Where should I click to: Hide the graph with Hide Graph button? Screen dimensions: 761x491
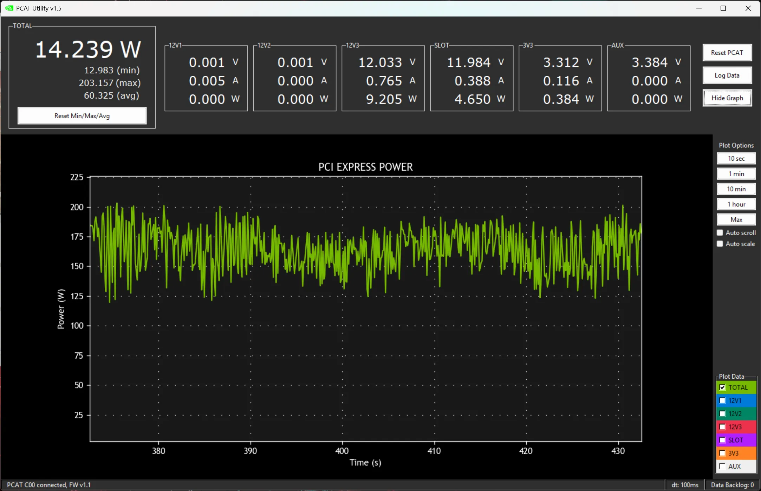[727, 98]
